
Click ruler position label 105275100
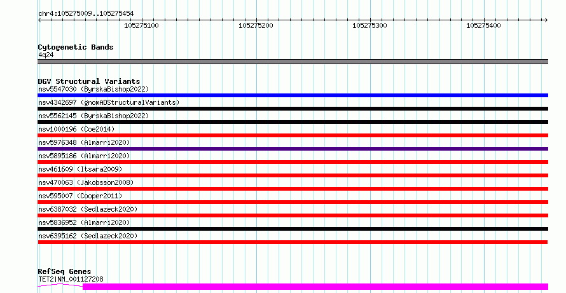141,25
